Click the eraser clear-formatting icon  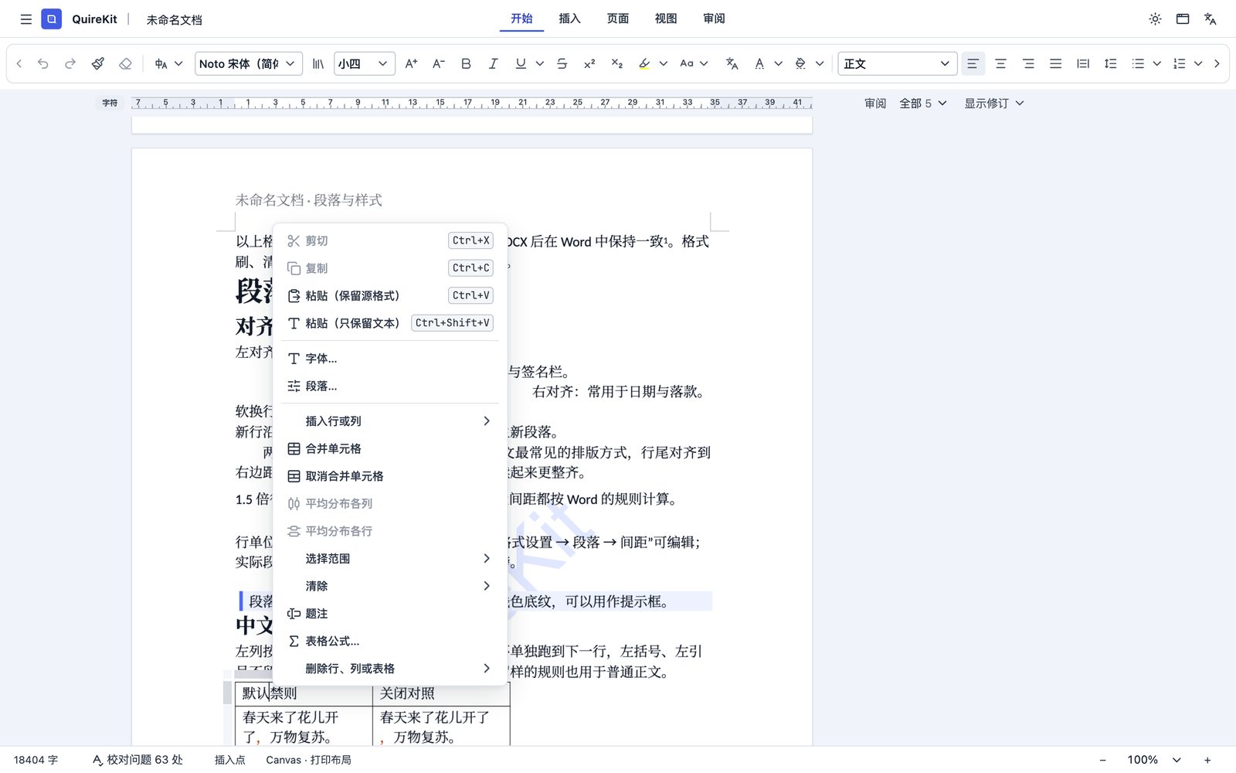pyautogui.click(x=125, y=63)
